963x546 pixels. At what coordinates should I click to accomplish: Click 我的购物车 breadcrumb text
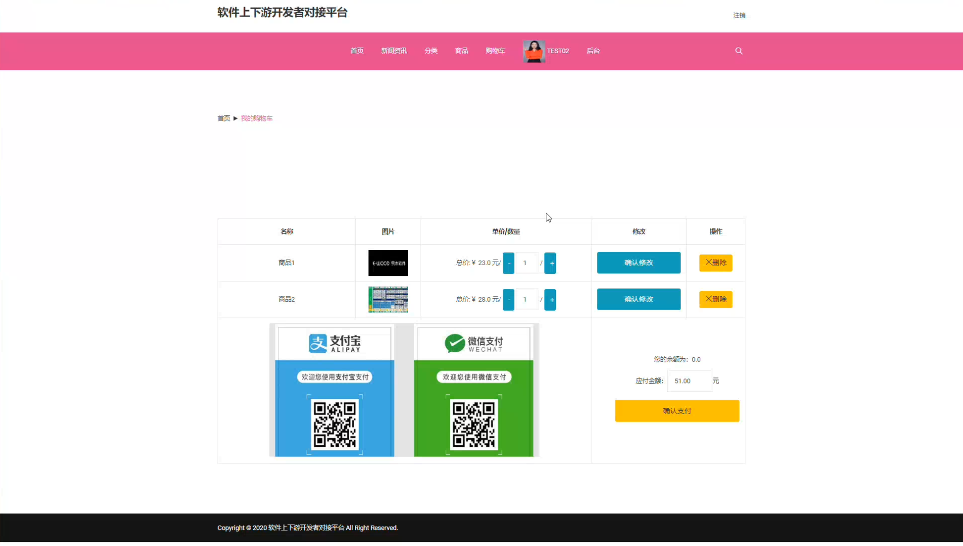257,118
